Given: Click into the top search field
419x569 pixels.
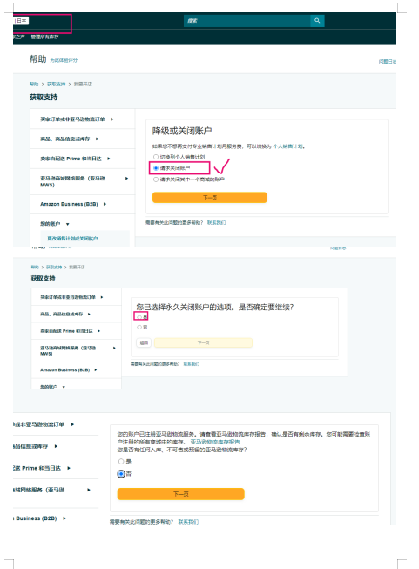Looking at the screenshot, I should coord(247,21).
